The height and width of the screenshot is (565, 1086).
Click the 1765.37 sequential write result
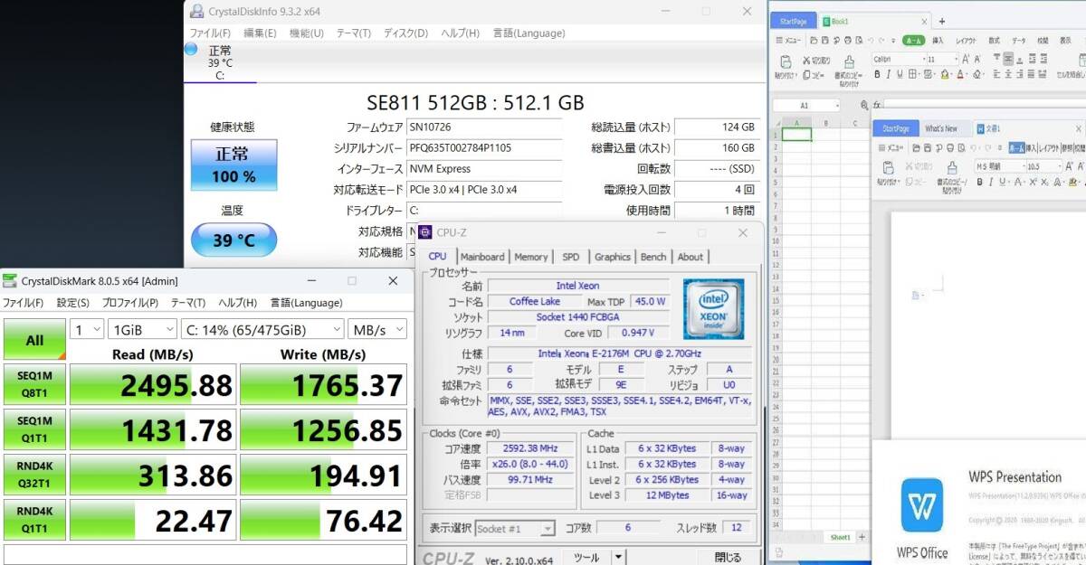[x=323, y=386]
